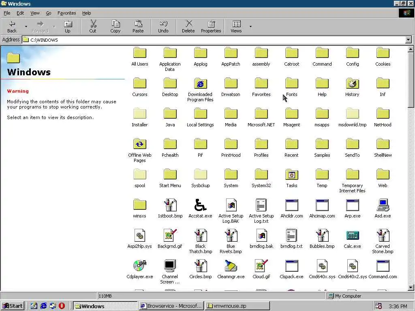Select the Microsoft.NET folder
The height and width of the screenshot is (311, 415).
click(x=261, y=118)
